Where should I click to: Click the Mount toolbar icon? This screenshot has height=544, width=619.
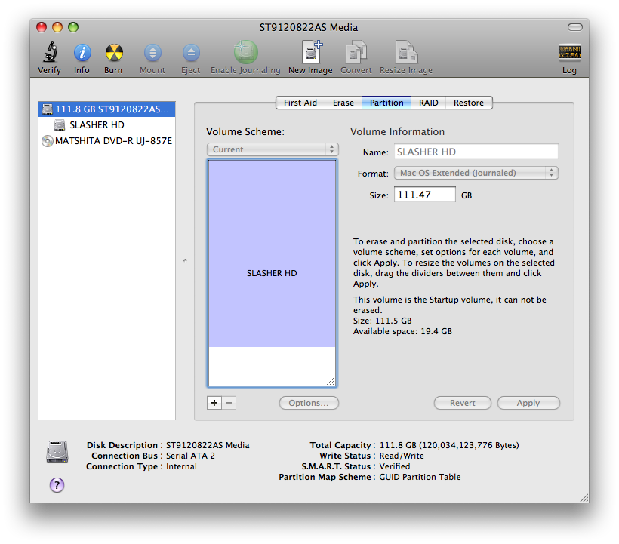pos(152,53)
